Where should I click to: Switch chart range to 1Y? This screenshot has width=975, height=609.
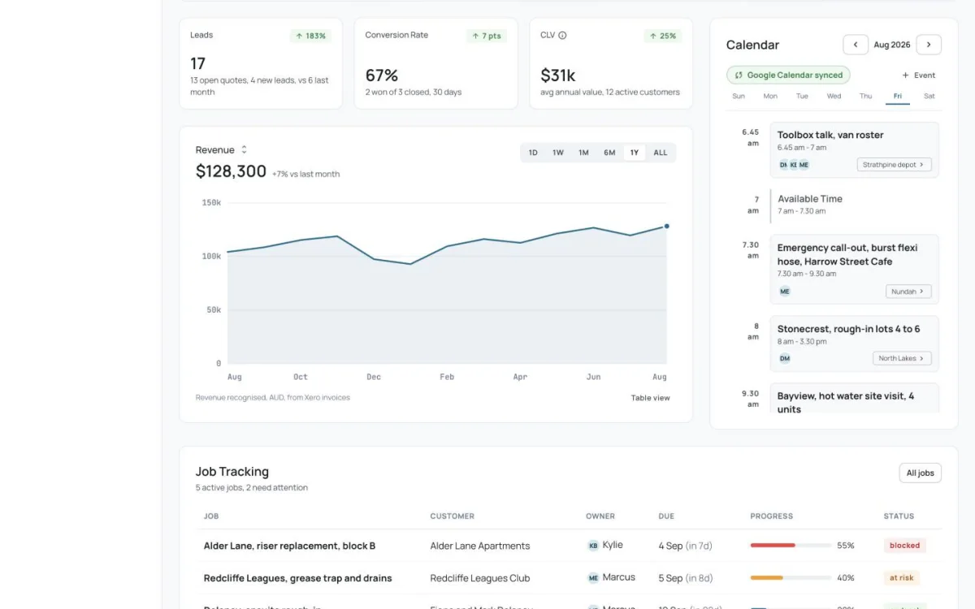pos(635,153)
